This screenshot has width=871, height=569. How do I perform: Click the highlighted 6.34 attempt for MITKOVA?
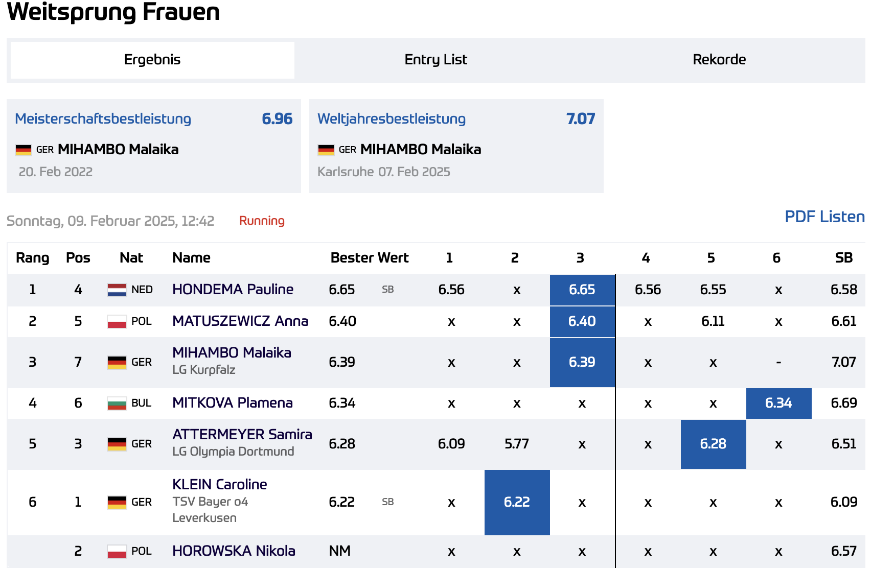pos(778,403)
